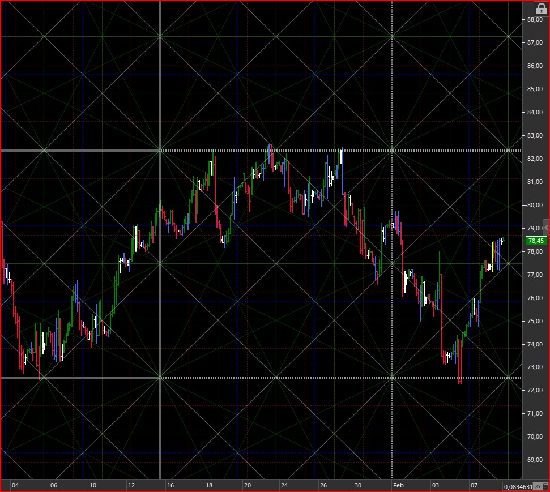Open the lock dropdown beside the XY button

(545, 486)
